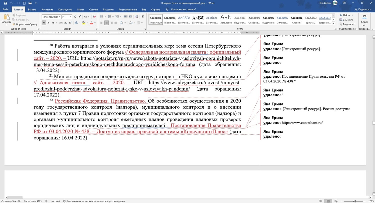Decrease font size with the shrink font icon
This screenshot has height=203, width=375.
point(80,16)
